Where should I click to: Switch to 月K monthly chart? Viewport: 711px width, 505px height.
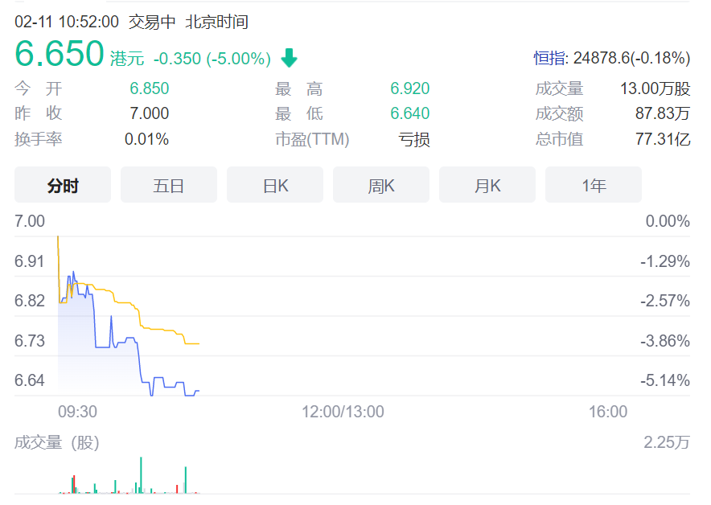coord(487,185)
